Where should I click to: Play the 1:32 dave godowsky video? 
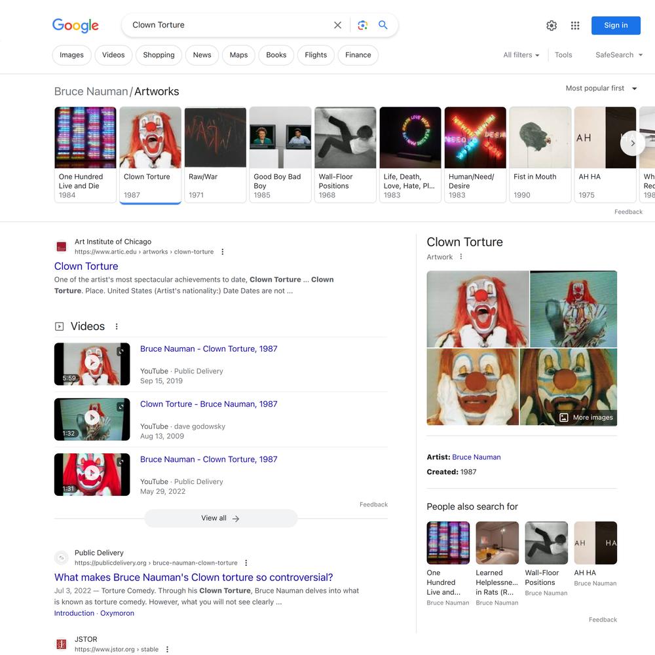pyautogui.click(x=92, y=419)
